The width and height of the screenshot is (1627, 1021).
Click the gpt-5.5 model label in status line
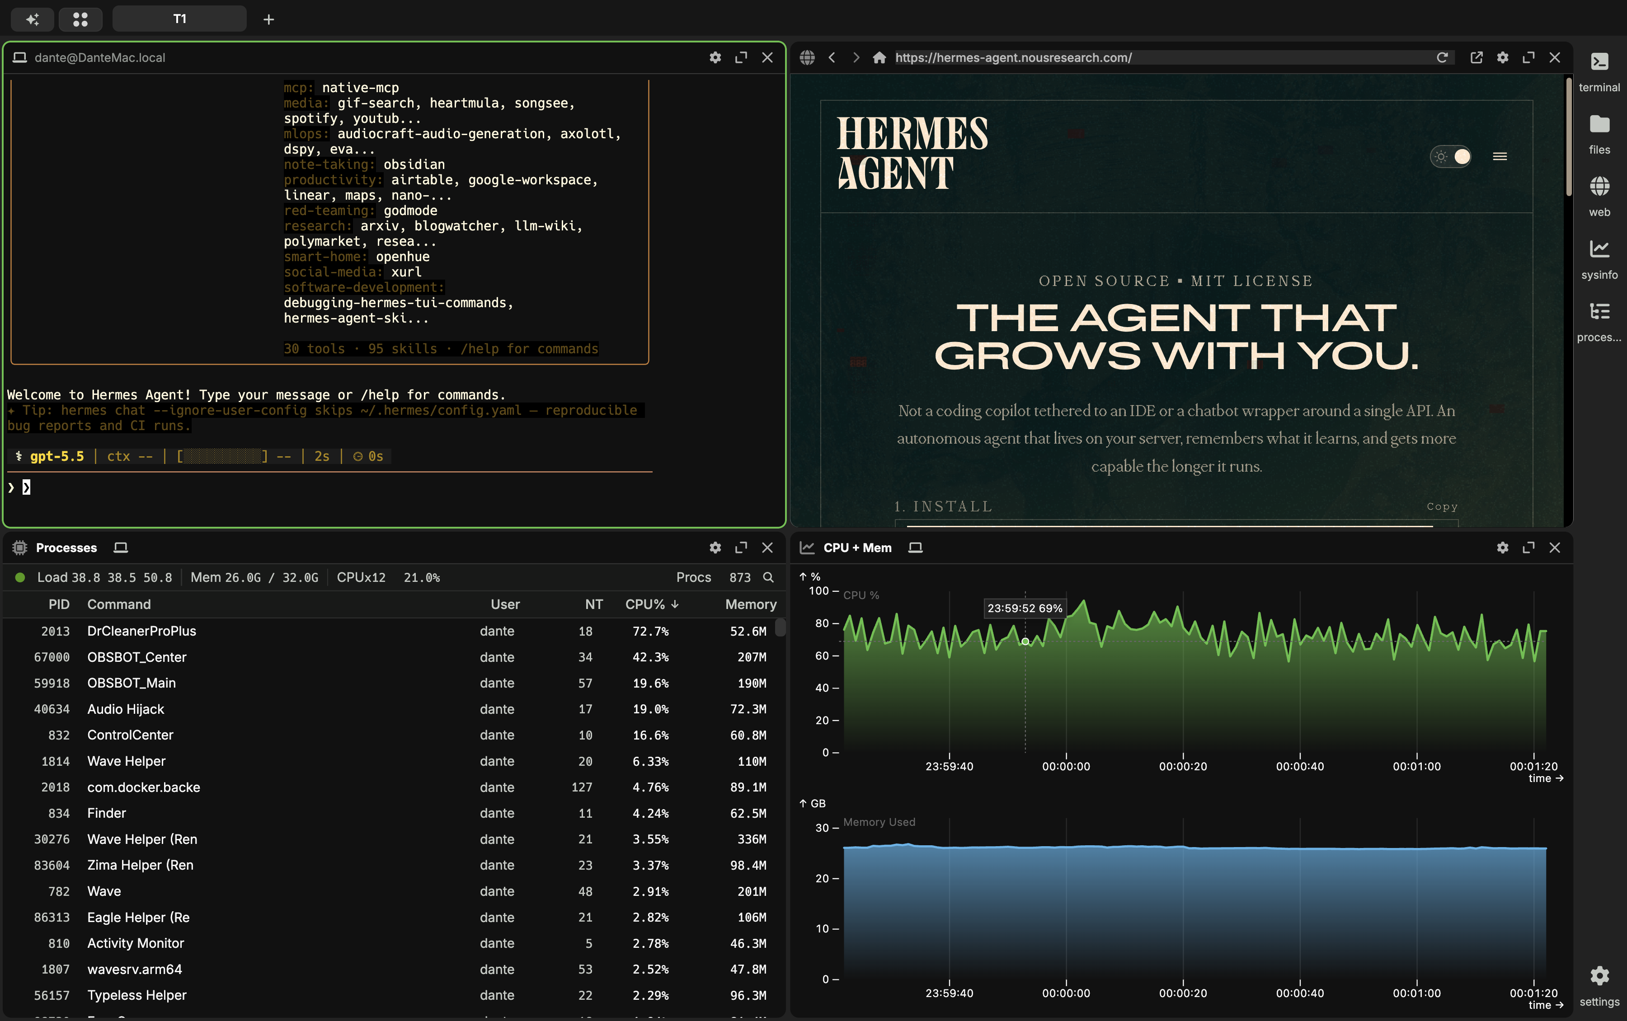(57, 456)
